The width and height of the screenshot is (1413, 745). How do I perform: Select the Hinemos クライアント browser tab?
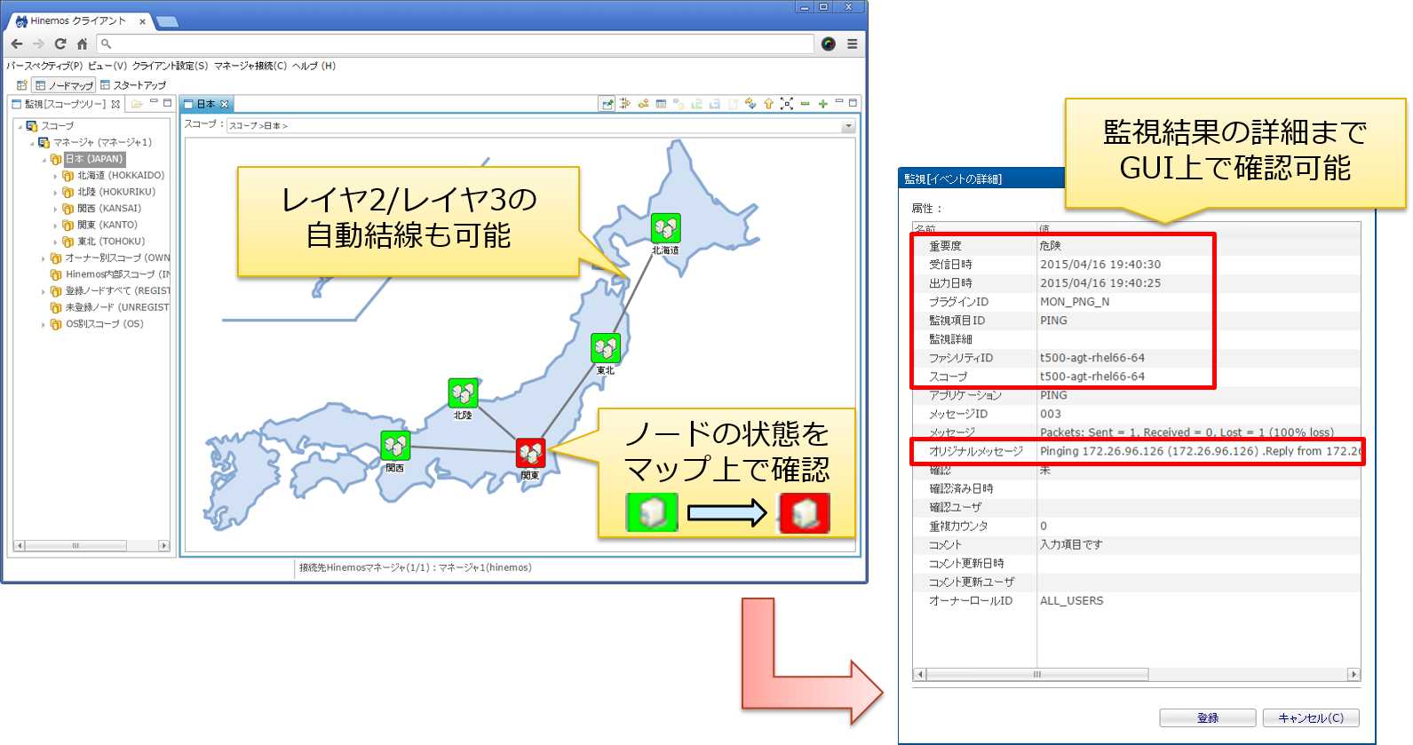(x=78, y=20)
